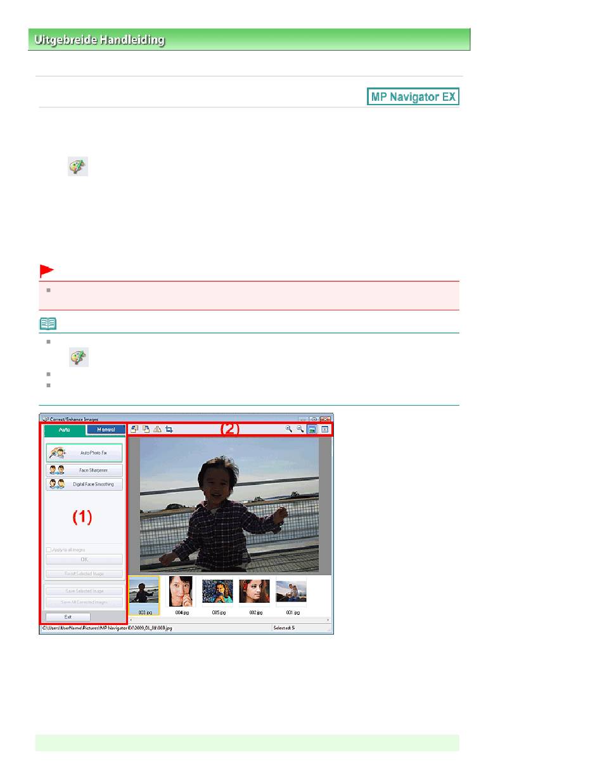Switch to the Manual tab
This screenshot has width=602, height=779.
click(x=105, y=429)
